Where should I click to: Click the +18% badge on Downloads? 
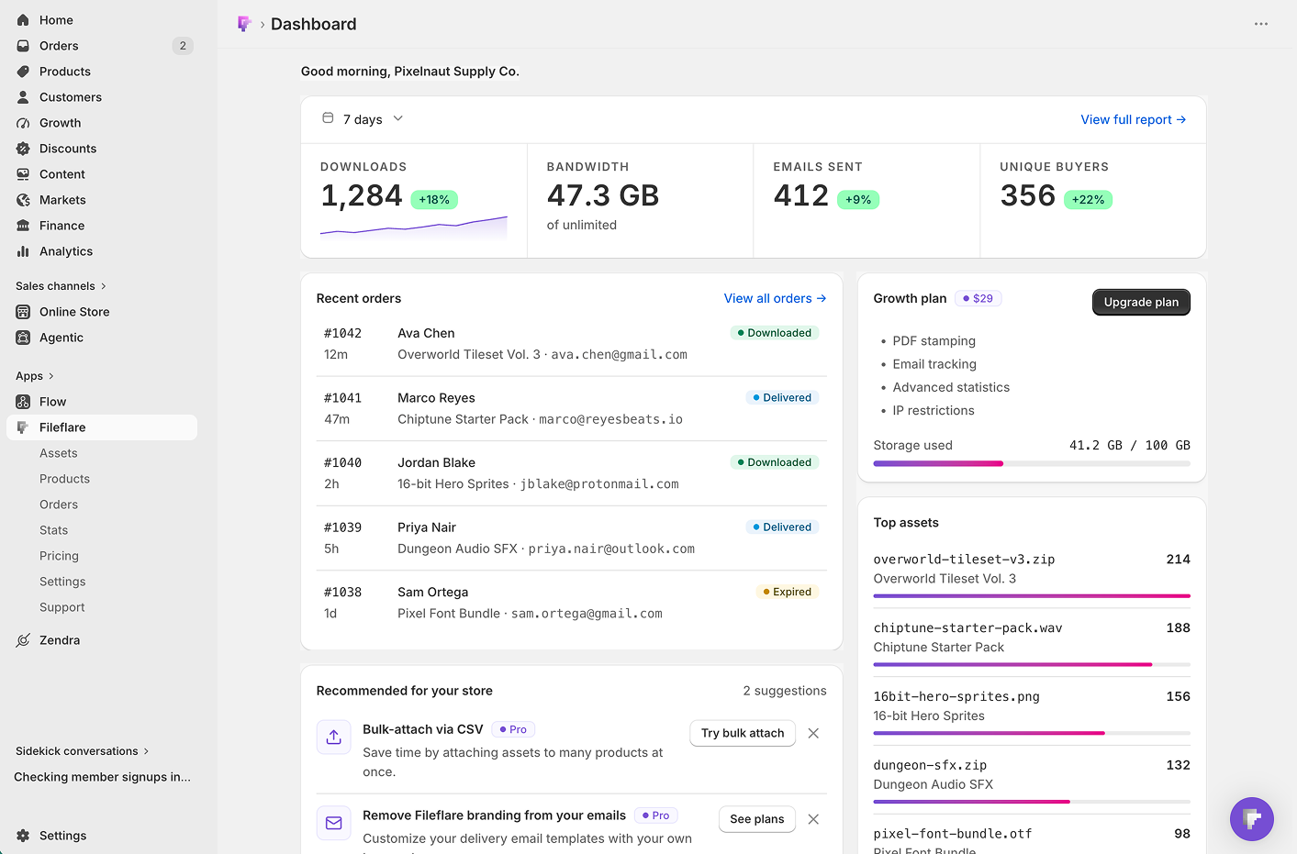point(434,200)
